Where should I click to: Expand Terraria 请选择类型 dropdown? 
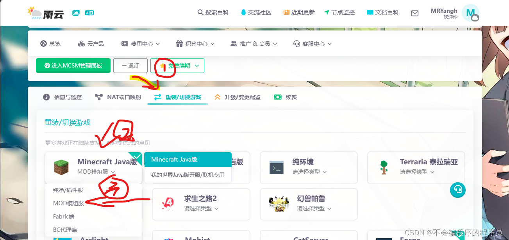(x=417, y=172)
